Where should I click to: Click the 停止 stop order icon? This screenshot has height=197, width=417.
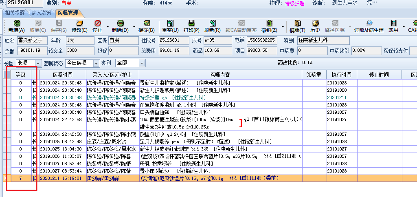pyautogui.click(x=98, y=23)
